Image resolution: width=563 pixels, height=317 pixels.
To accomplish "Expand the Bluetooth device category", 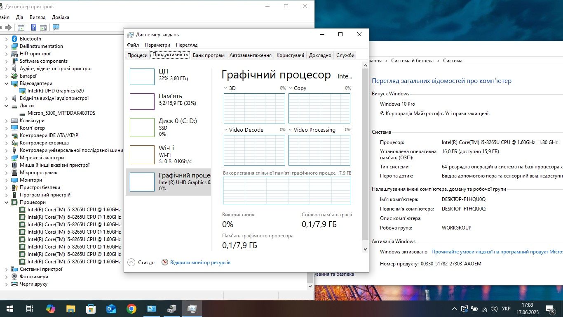I will coord(6,39).
